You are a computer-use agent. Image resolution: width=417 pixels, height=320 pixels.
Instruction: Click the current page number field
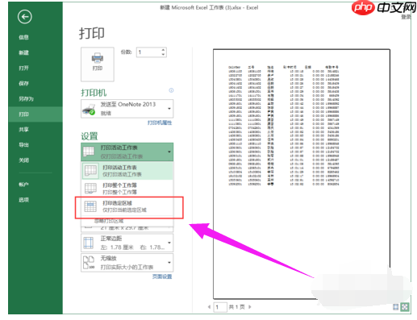pos(220,307)
